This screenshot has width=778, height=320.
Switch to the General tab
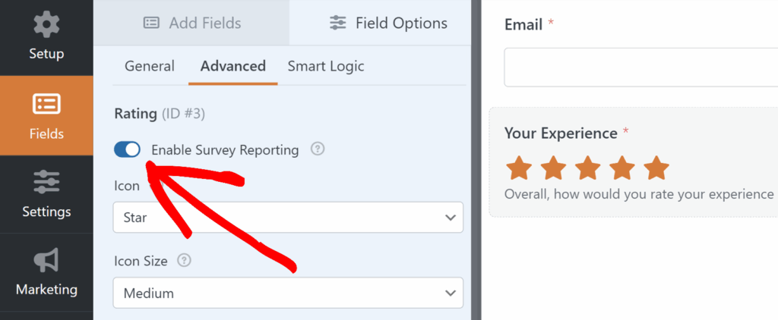[x=149, y=66]
